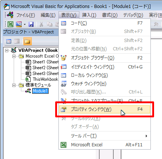The width and height of the screenshot is (162, 159).
Task: Open the 挿入(I) menu
Action: [x=89, y=15]
